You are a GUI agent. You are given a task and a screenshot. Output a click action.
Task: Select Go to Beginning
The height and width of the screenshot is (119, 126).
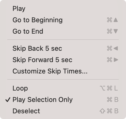[x=63, y=20]
